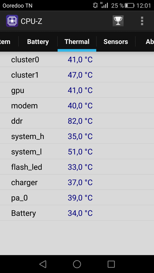Open the partially visible System tab
This screenshot has height=273, width=154.
coord(9,42)
